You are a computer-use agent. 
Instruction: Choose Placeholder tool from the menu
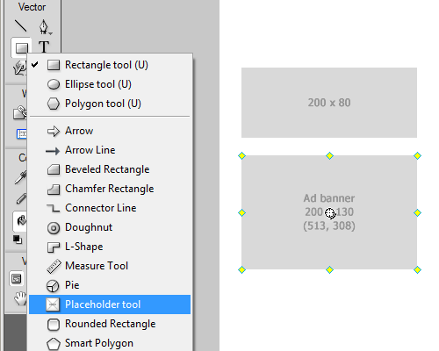pos(110,304)
